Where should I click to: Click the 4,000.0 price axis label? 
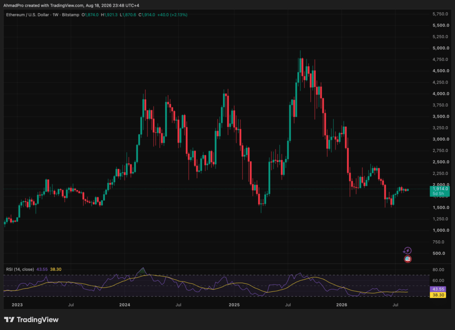441,94
